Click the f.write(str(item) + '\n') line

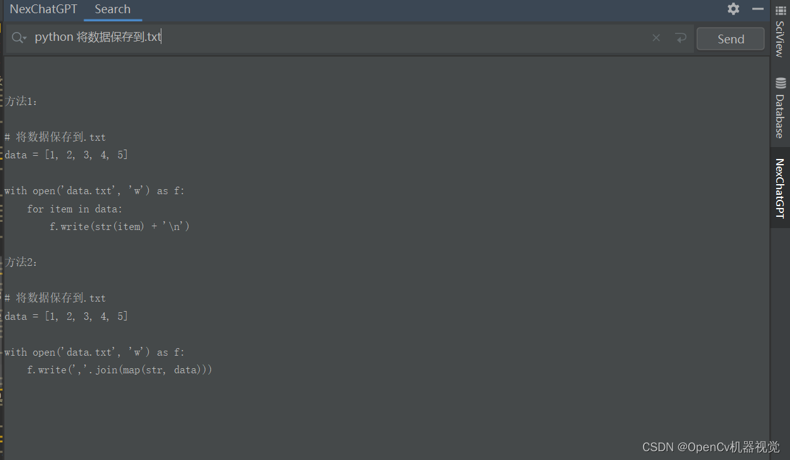pos(119,226)
